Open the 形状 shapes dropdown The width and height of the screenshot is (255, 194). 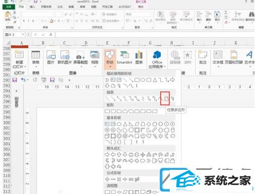pos(110,59)
